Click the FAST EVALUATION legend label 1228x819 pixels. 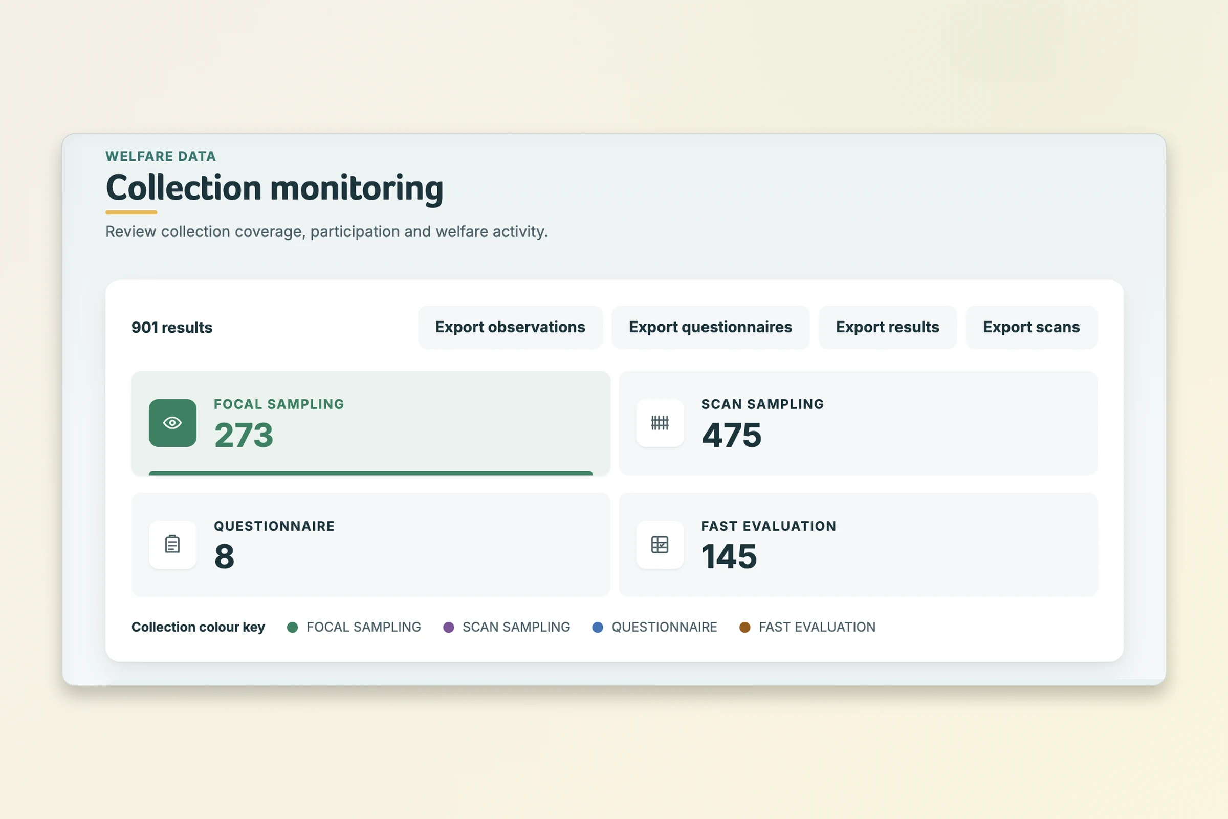click(817, 627)
